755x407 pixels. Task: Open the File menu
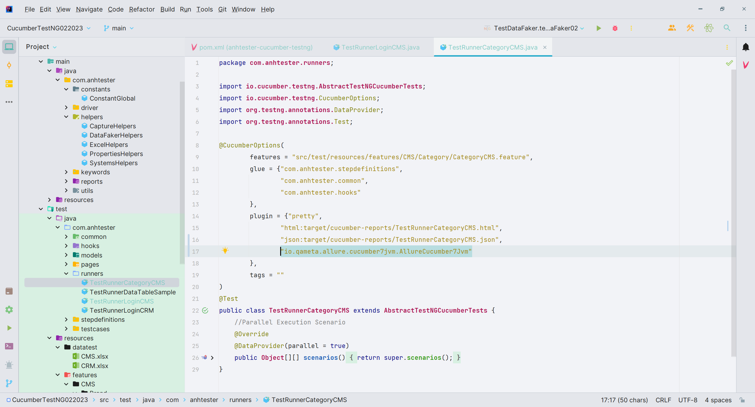[x=29, y=9]
